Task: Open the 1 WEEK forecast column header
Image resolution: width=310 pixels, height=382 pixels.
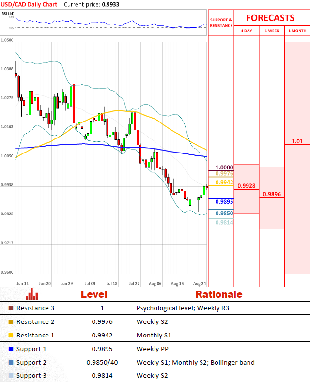Action: click(x=272, y=31)
